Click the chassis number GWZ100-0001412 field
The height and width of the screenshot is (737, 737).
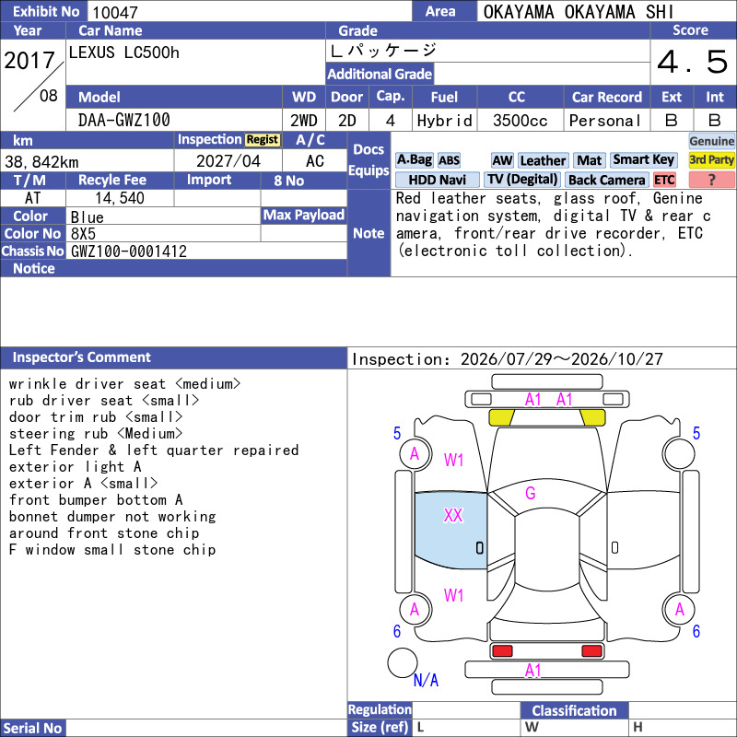206,252
